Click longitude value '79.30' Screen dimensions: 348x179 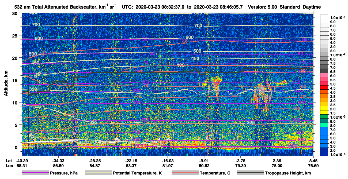click(x=241, y=166)
